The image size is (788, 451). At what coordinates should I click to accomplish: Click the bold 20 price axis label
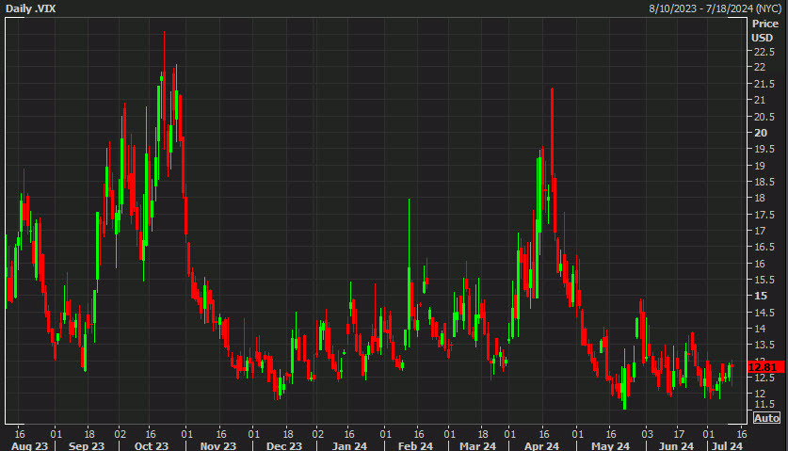[x=761, y=133]
